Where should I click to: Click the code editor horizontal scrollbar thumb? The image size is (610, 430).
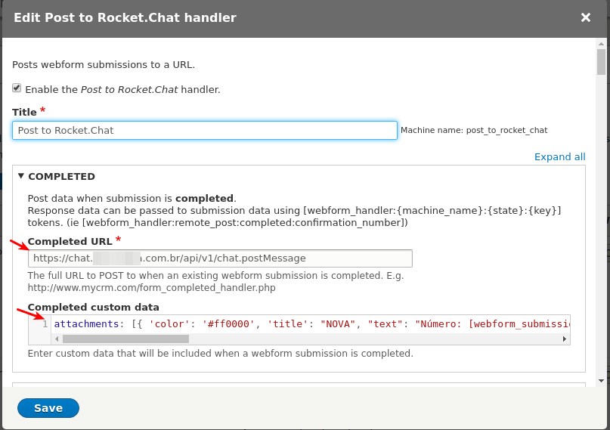(x=125, y=339)
